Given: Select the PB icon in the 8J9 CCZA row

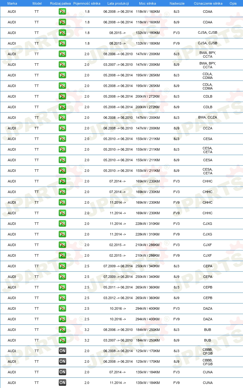Looking at the screenshot, I should pyautogui.click(x=62, y=128).
